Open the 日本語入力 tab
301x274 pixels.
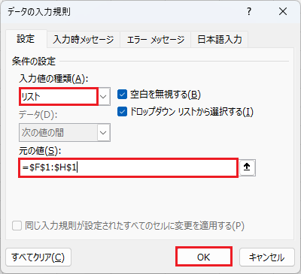tap(220, 40)
